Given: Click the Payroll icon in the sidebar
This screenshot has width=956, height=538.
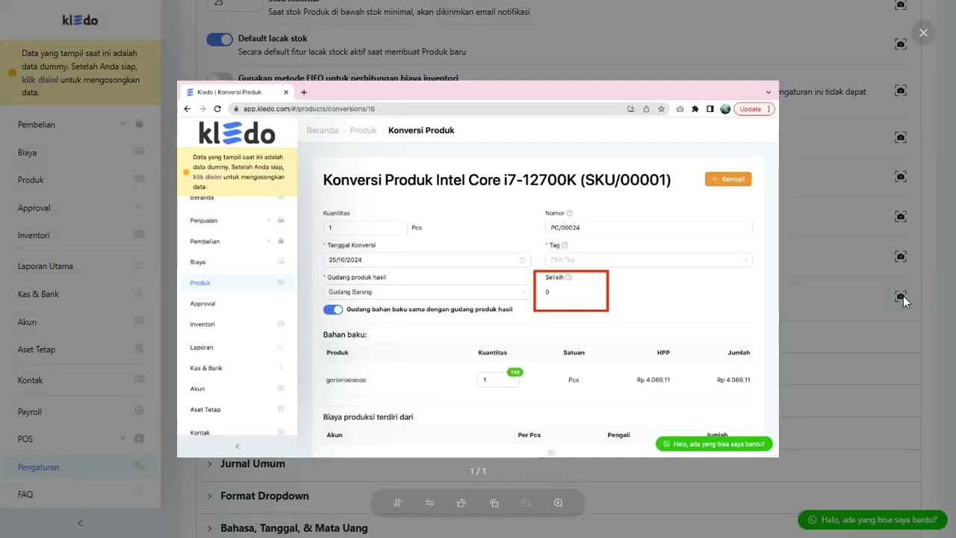Looking at the screenshot, I should 139,410.
